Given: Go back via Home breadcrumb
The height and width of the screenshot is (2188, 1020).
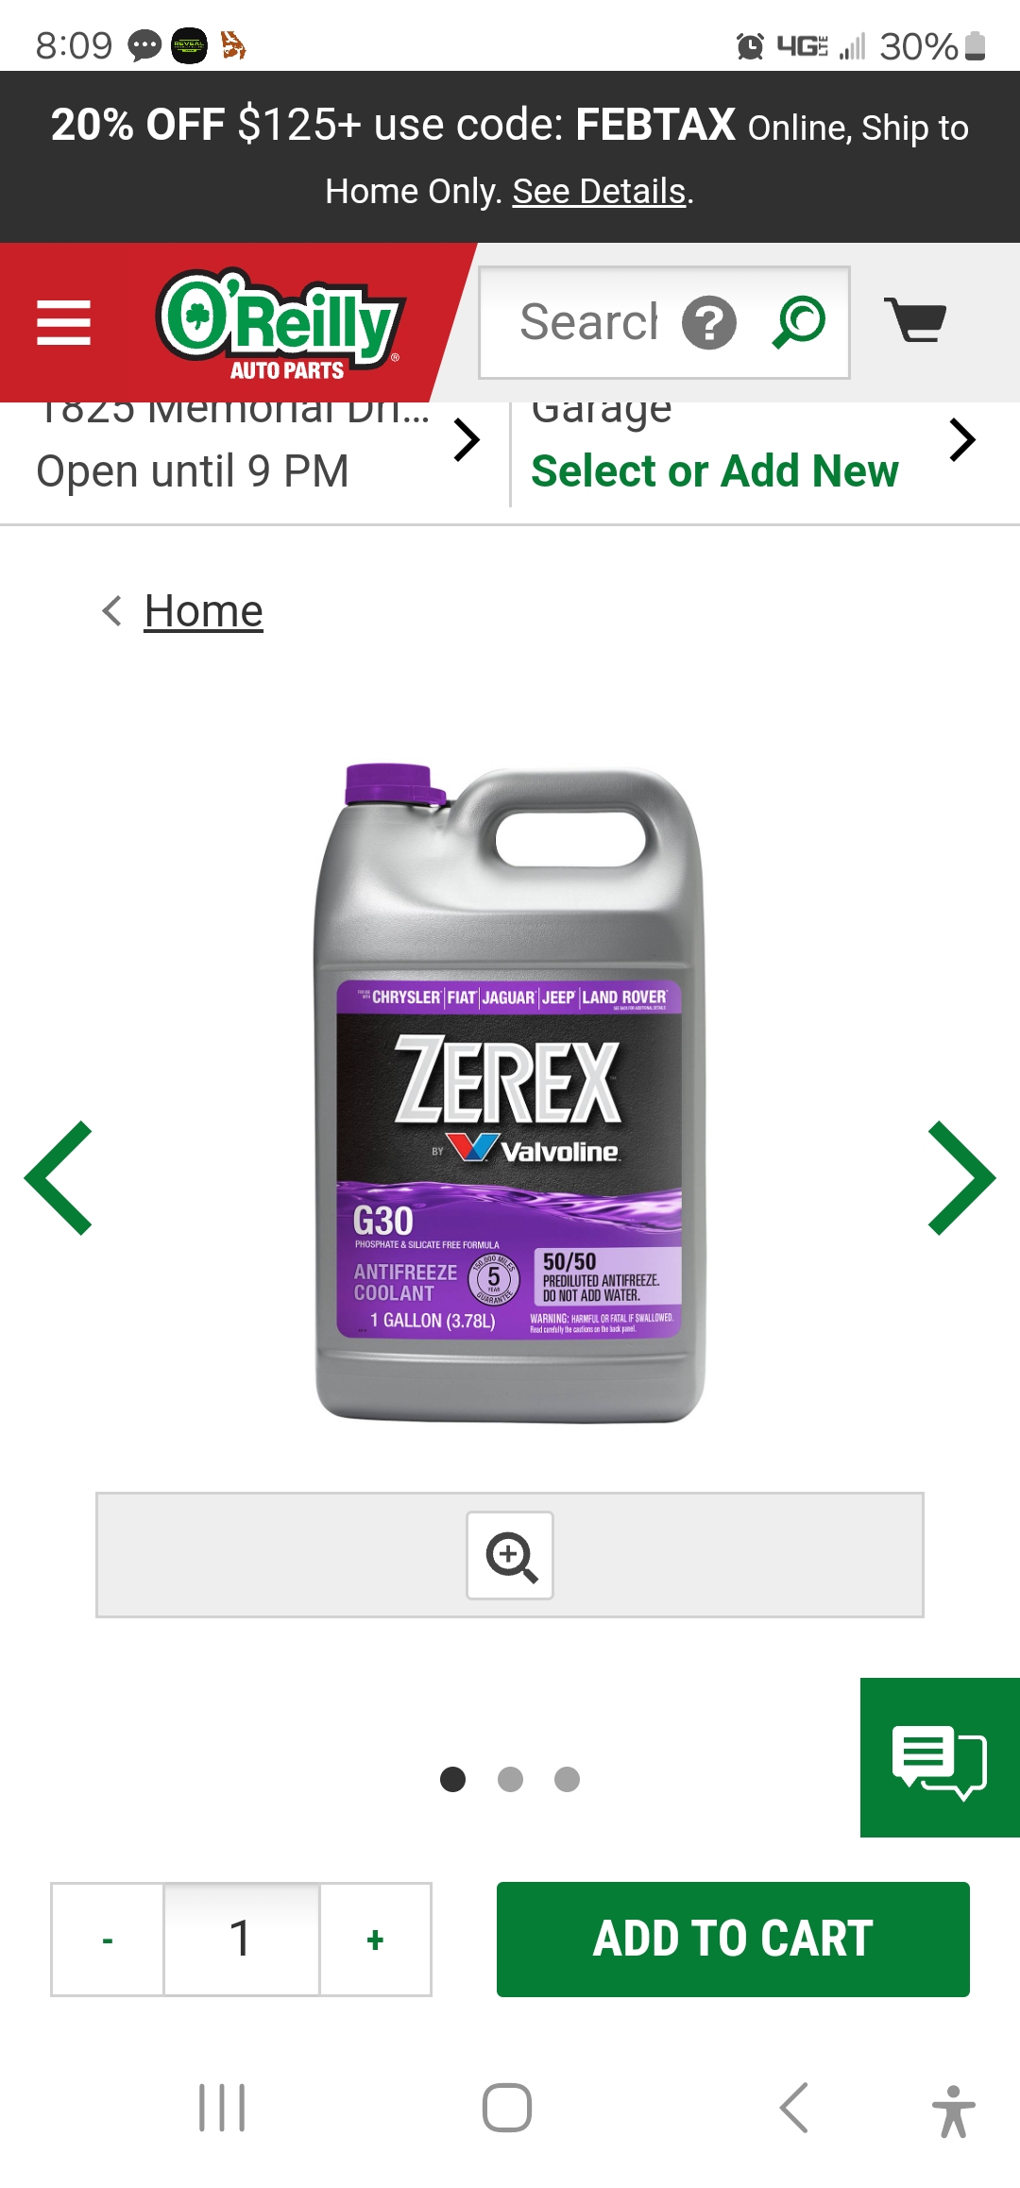Looking at the screenshot, I should (203, 610).
